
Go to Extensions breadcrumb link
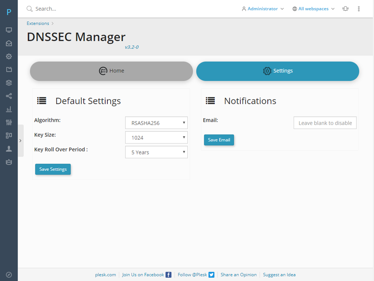coord(38,23)
